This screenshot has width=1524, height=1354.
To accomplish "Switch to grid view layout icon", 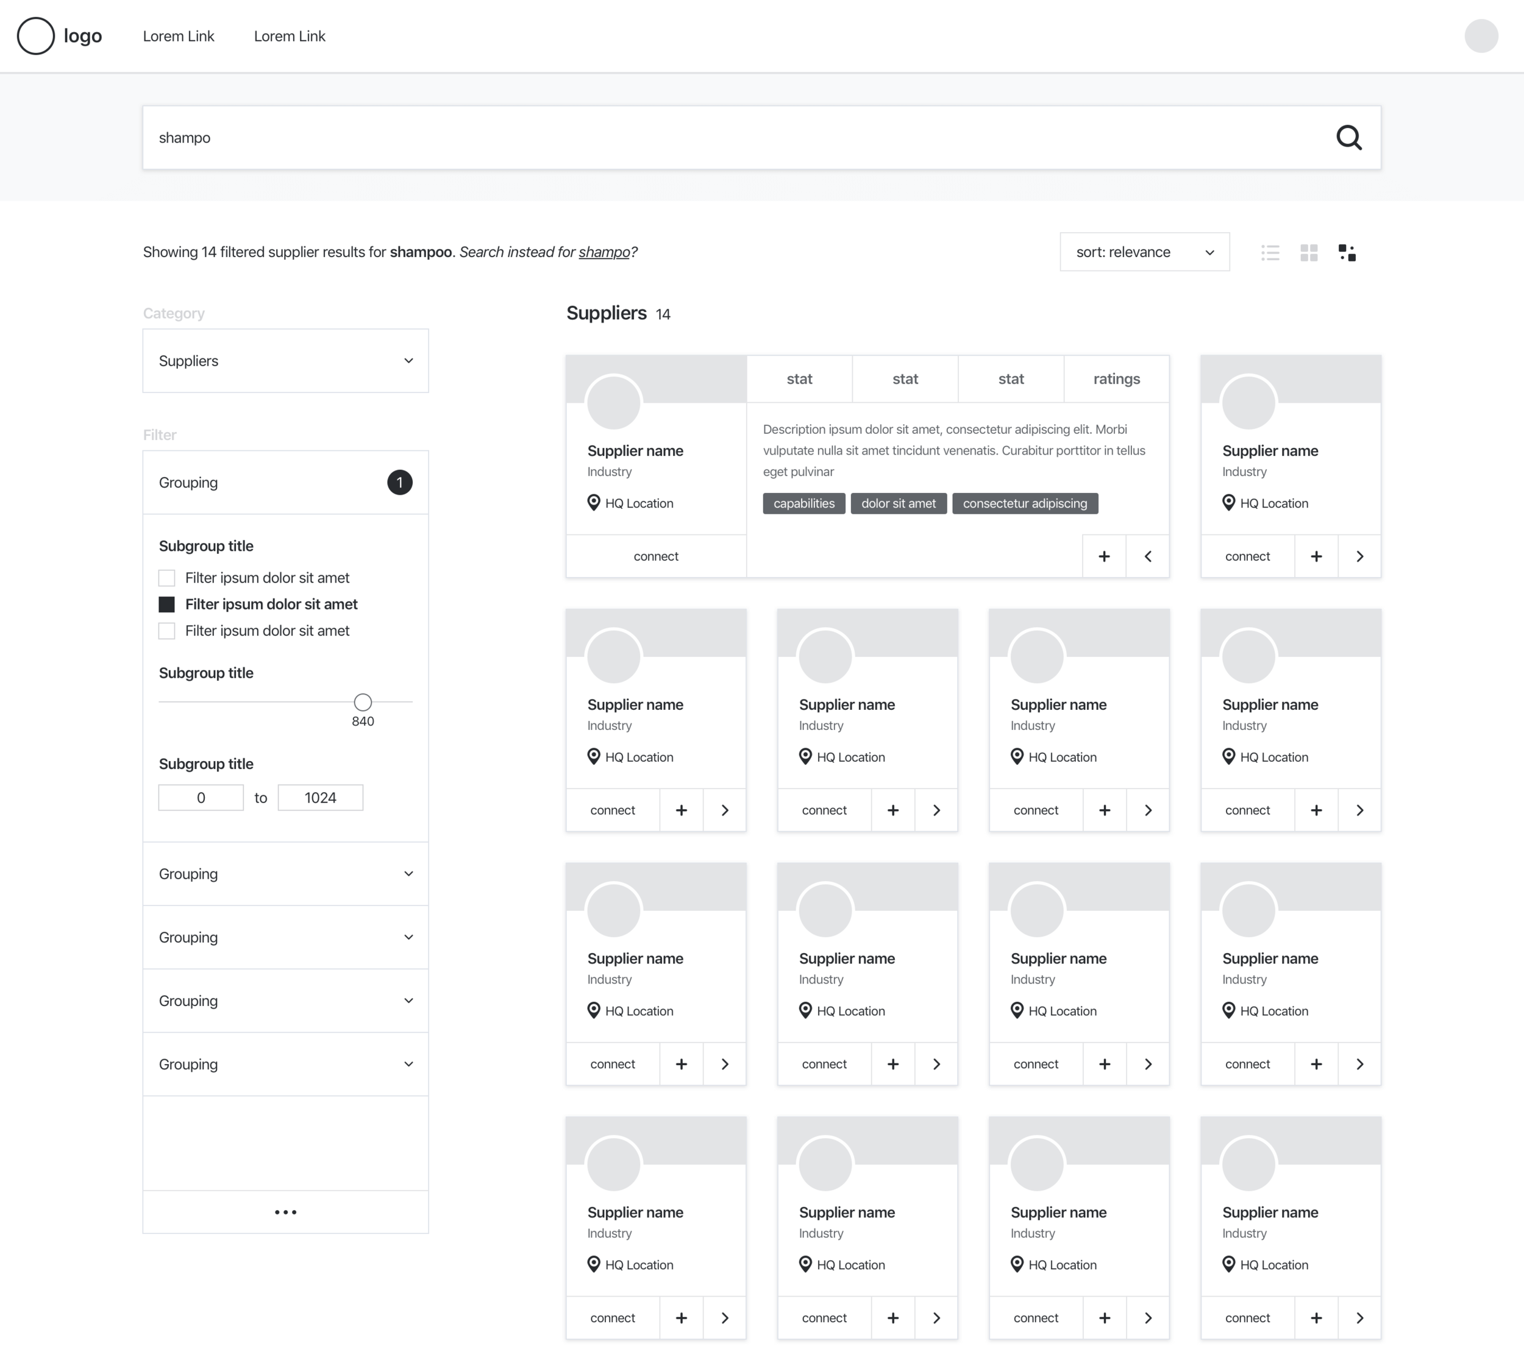I will point(1309,253).
